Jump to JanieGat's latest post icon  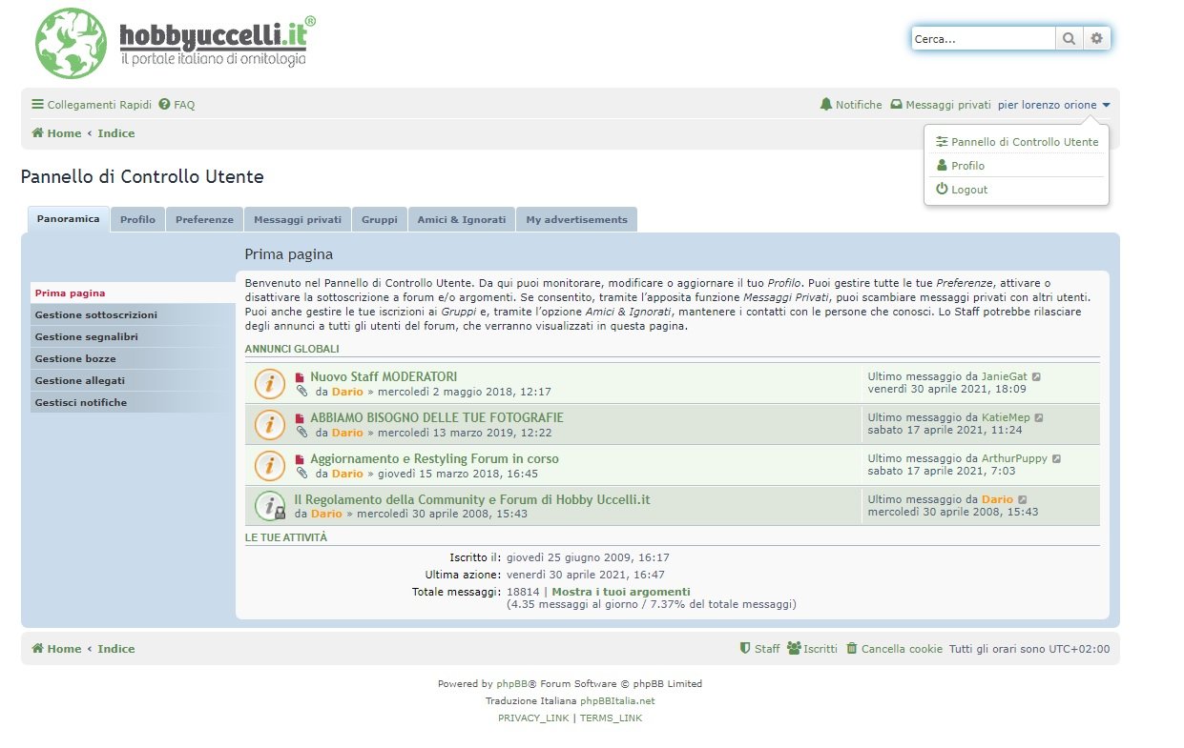1036,376
